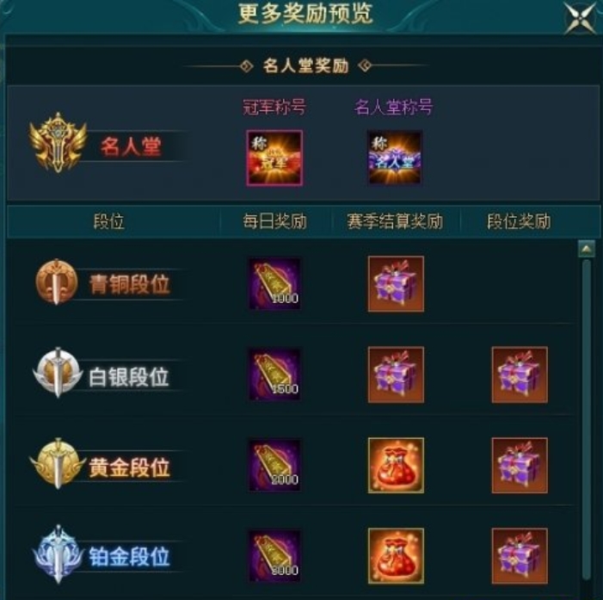Close the 更多奖励预览 reward preview window

[x=581, y=18]
